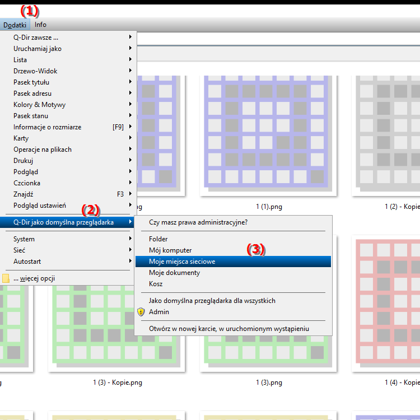Select the '1 (3).png' green grid thumbnail
The width and height of the screenshot is (420, 420).
268,353
